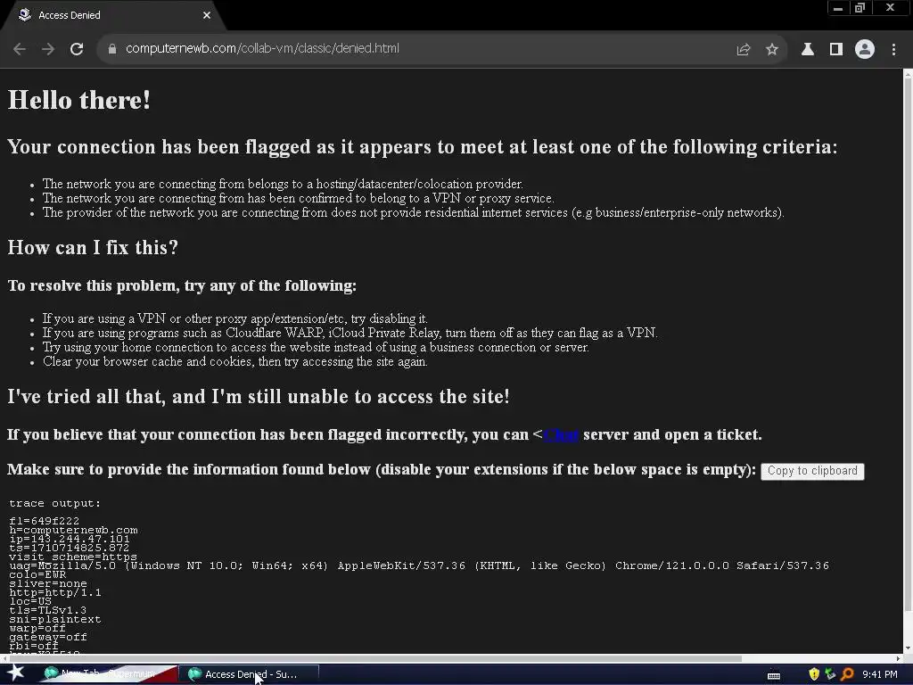
Task: Toggle the browser side panel
Action: coord(836,50)
